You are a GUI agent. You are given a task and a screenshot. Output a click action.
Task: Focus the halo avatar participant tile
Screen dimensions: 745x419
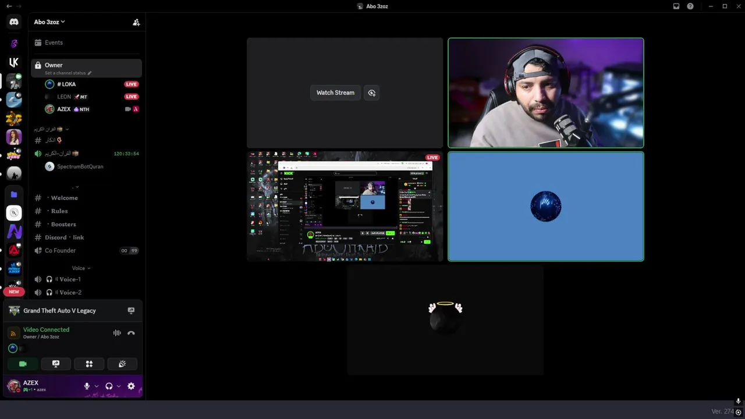[445, 320]
